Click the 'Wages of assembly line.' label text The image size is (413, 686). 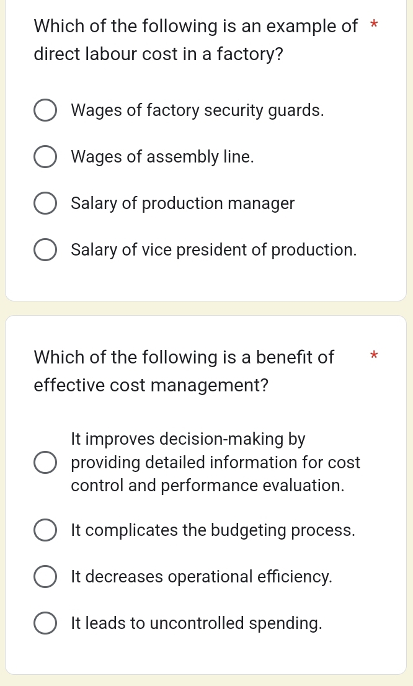coord(162,158)
